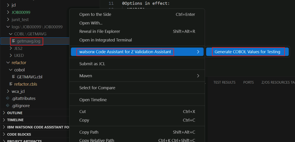
Task: Click line number 11 in the gutter
Action: click(111, 3)
